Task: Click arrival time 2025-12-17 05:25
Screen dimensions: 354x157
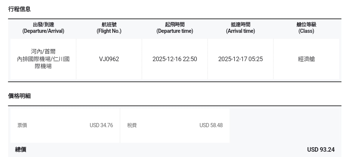Action: tap(240, 59)
